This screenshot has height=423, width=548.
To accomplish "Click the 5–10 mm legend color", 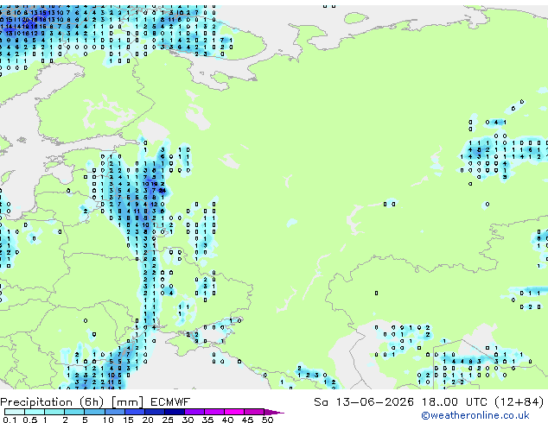I will [95, 412].
